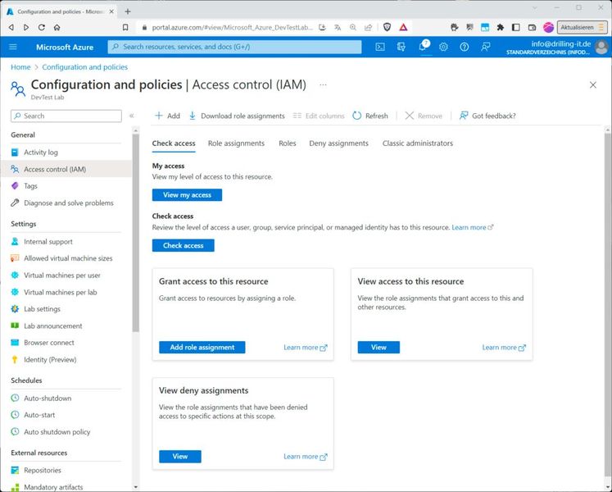This screenshot has width=612, height=492.
Task: Click the sidebar Search input field
Action: [x=66, y=116]
